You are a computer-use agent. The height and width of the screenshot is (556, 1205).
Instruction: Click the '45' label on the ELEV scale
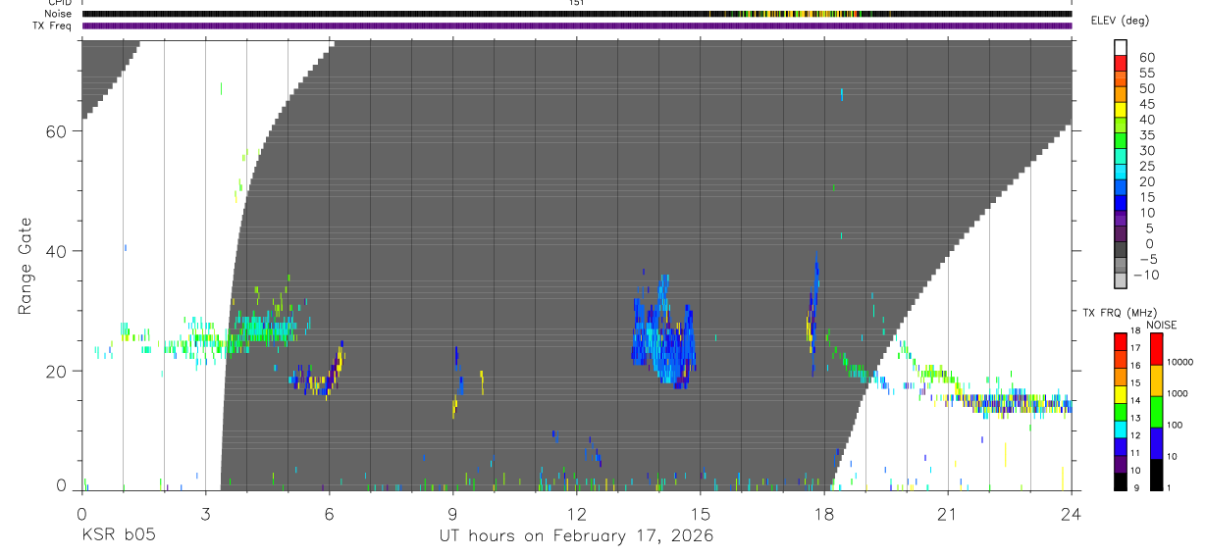pyautogui.click(x=1145, y=104)
